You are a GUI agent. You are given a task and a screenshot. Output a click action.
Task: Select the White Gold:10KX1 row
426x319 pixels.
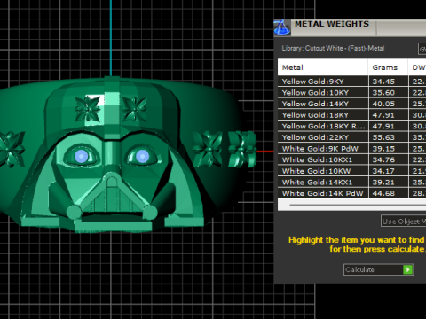(x=351, y=160)
